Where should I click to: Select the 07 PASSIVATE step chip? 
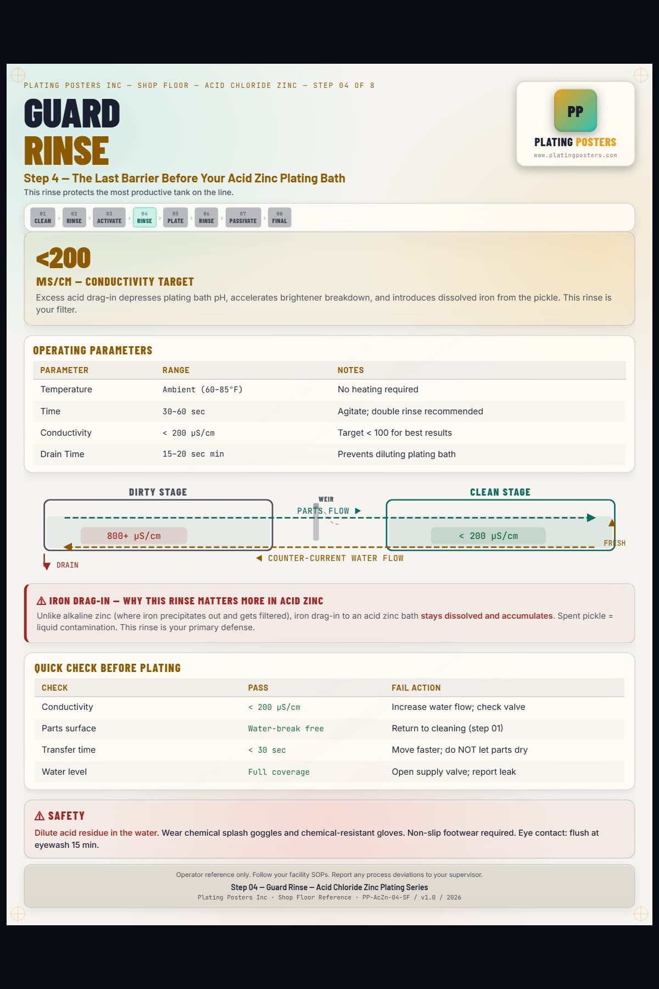click(243, 217)
